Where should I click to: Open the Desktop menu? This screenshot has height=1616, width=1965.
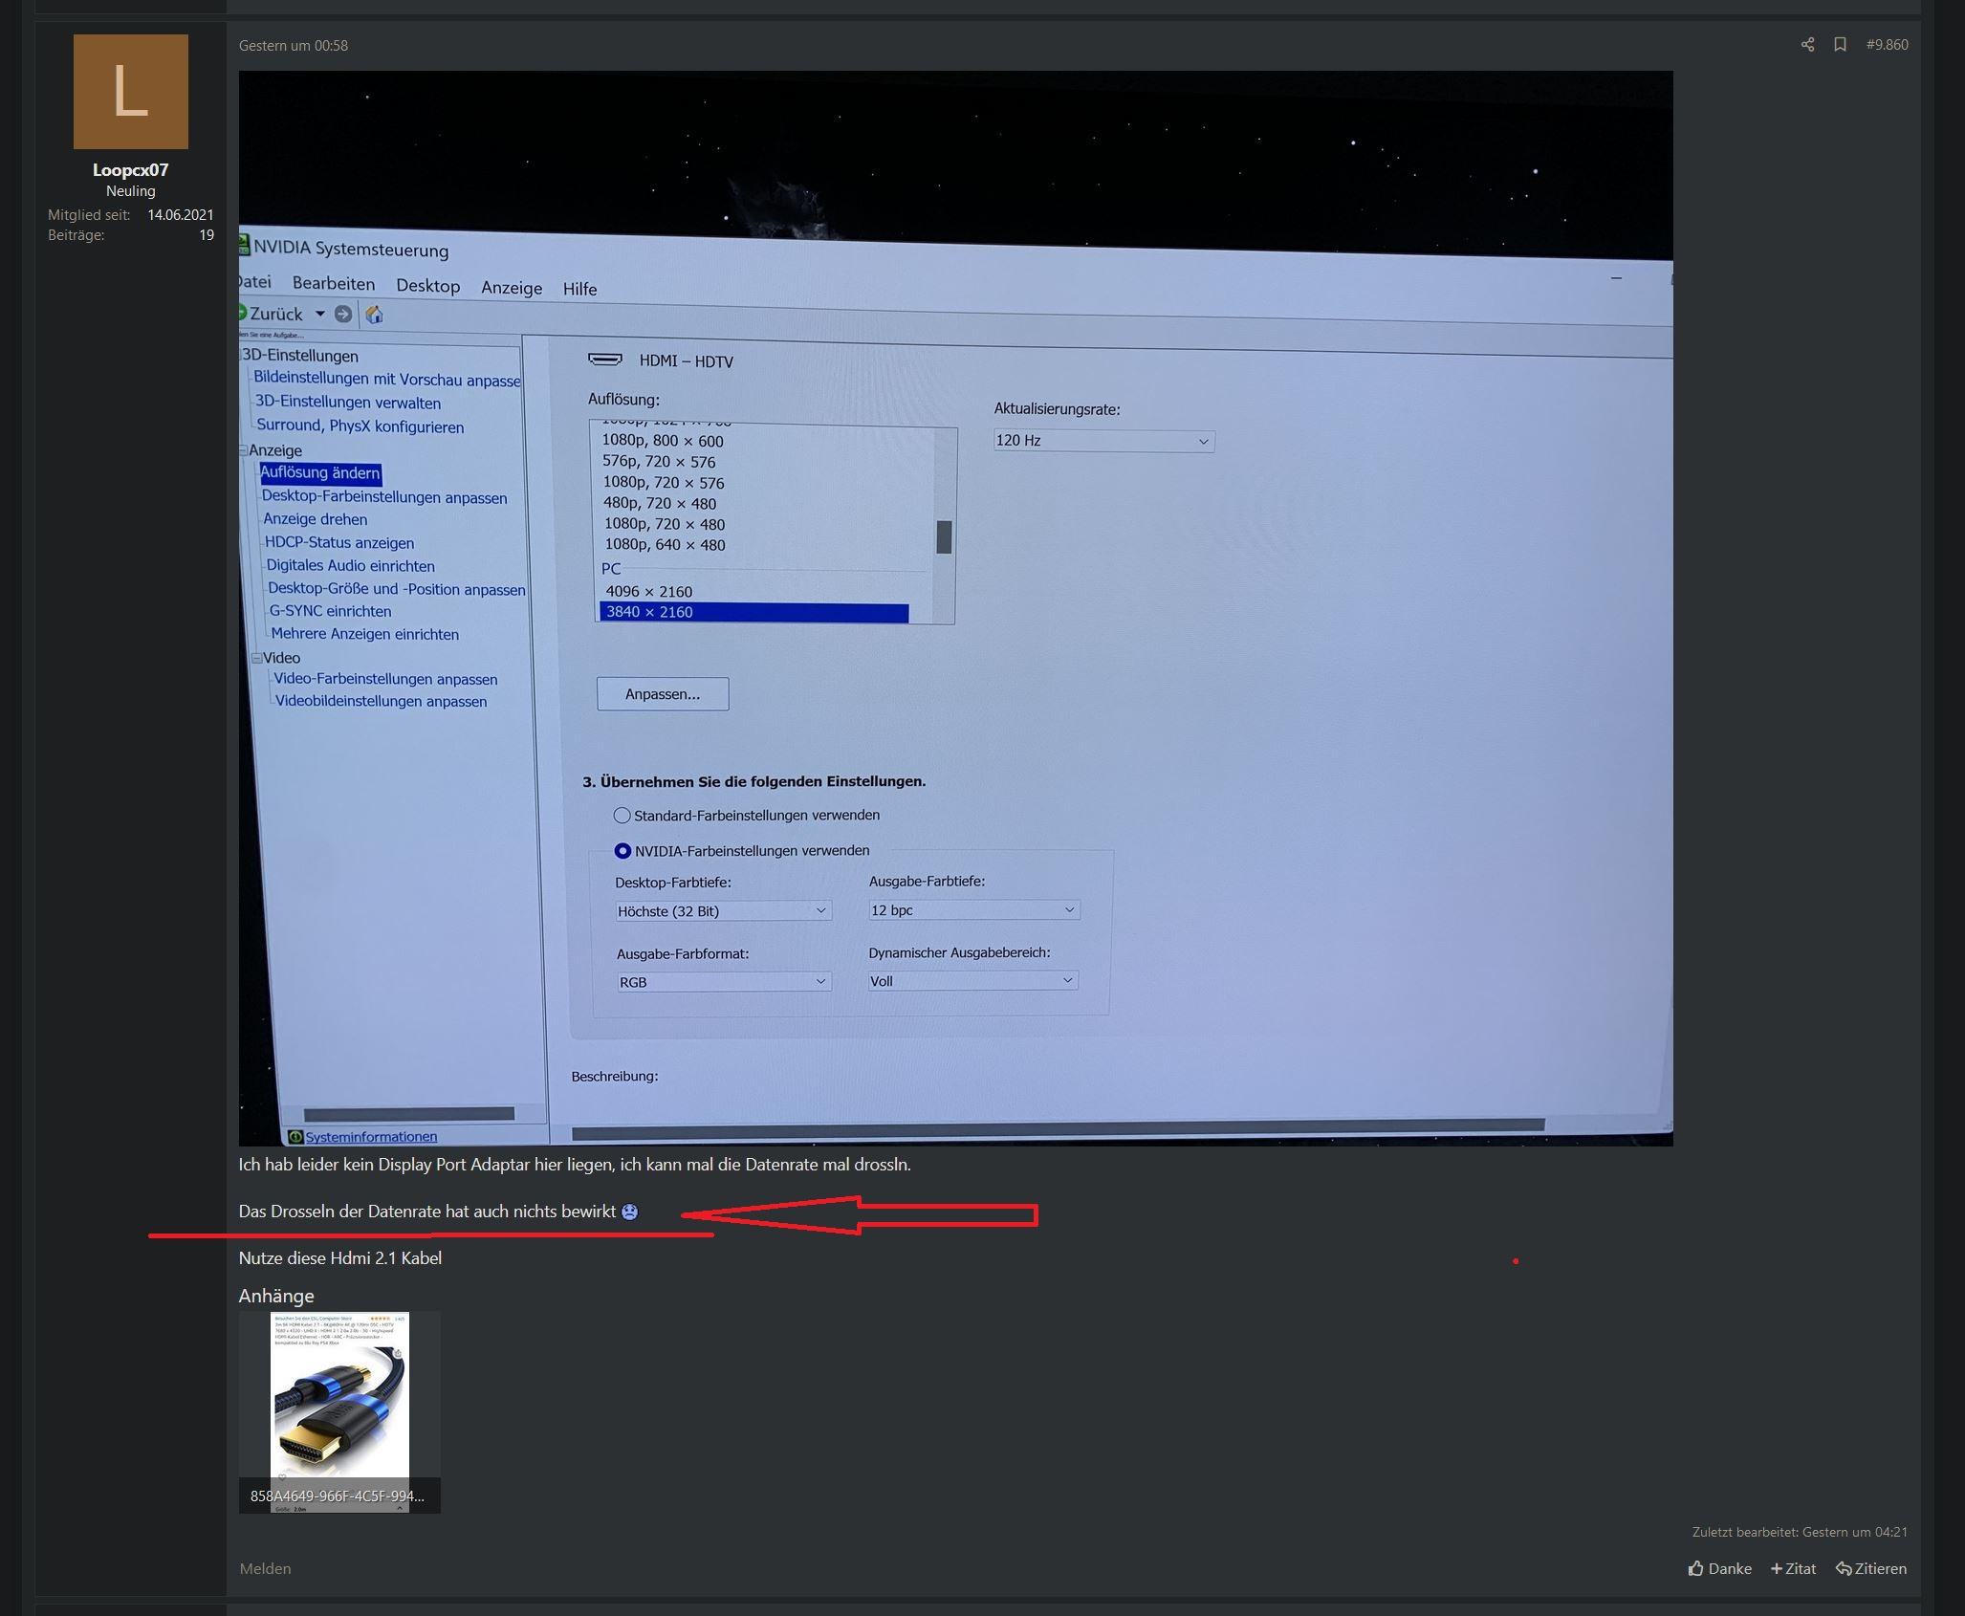pyautogui.click(x=428, y=286)
